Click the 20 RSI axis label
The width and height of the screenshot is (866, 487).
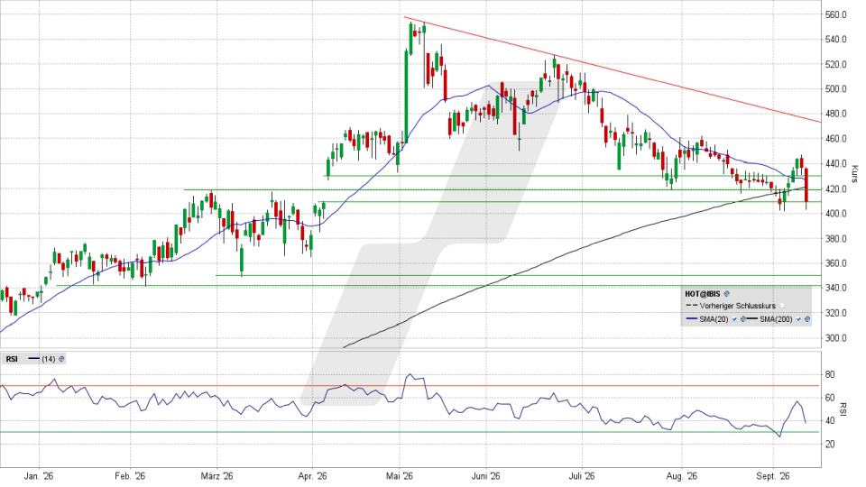coord(830,444)
